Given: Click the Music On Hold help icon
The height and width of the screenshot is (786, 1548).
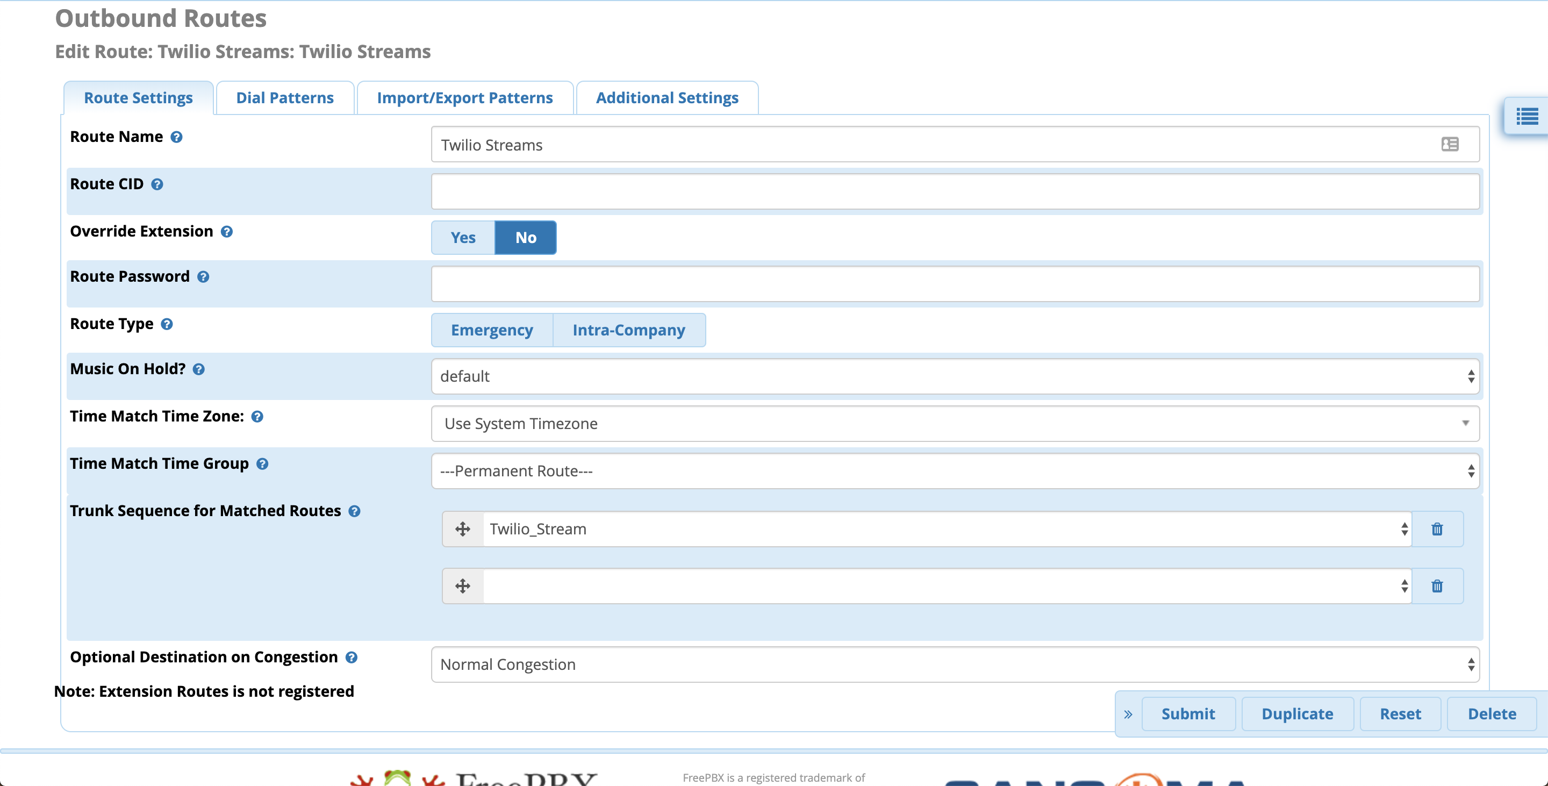Looking at the screenshot, I should click(199, 369).
